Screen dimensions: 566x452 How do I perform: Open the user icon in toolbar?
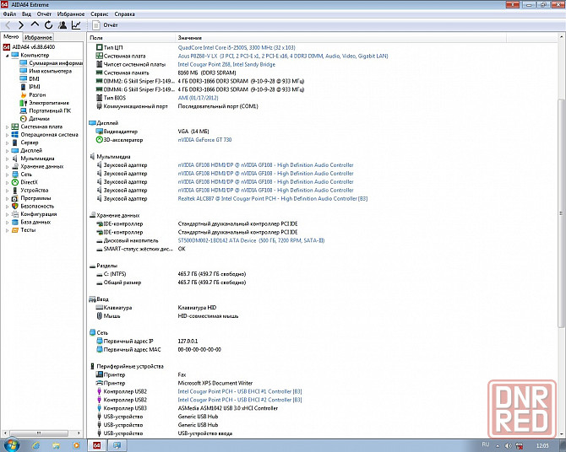[63, 24]
